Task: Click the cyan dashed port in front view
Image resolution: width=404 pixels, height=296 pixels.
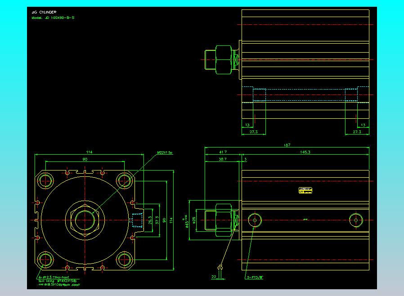Action: pyautogui.click(x=137, y=220)
